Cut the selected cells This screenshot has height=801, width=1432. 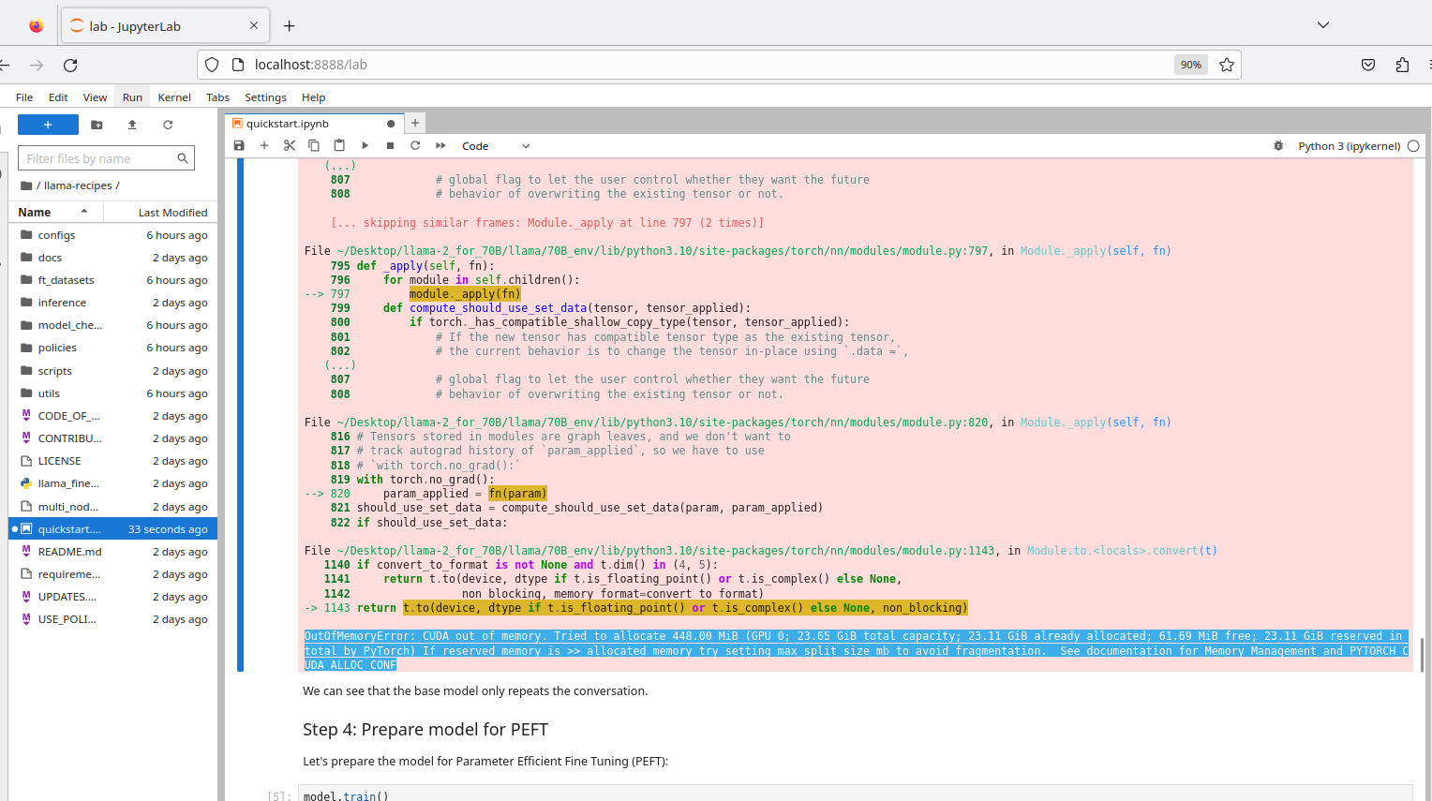pos(289,145)
